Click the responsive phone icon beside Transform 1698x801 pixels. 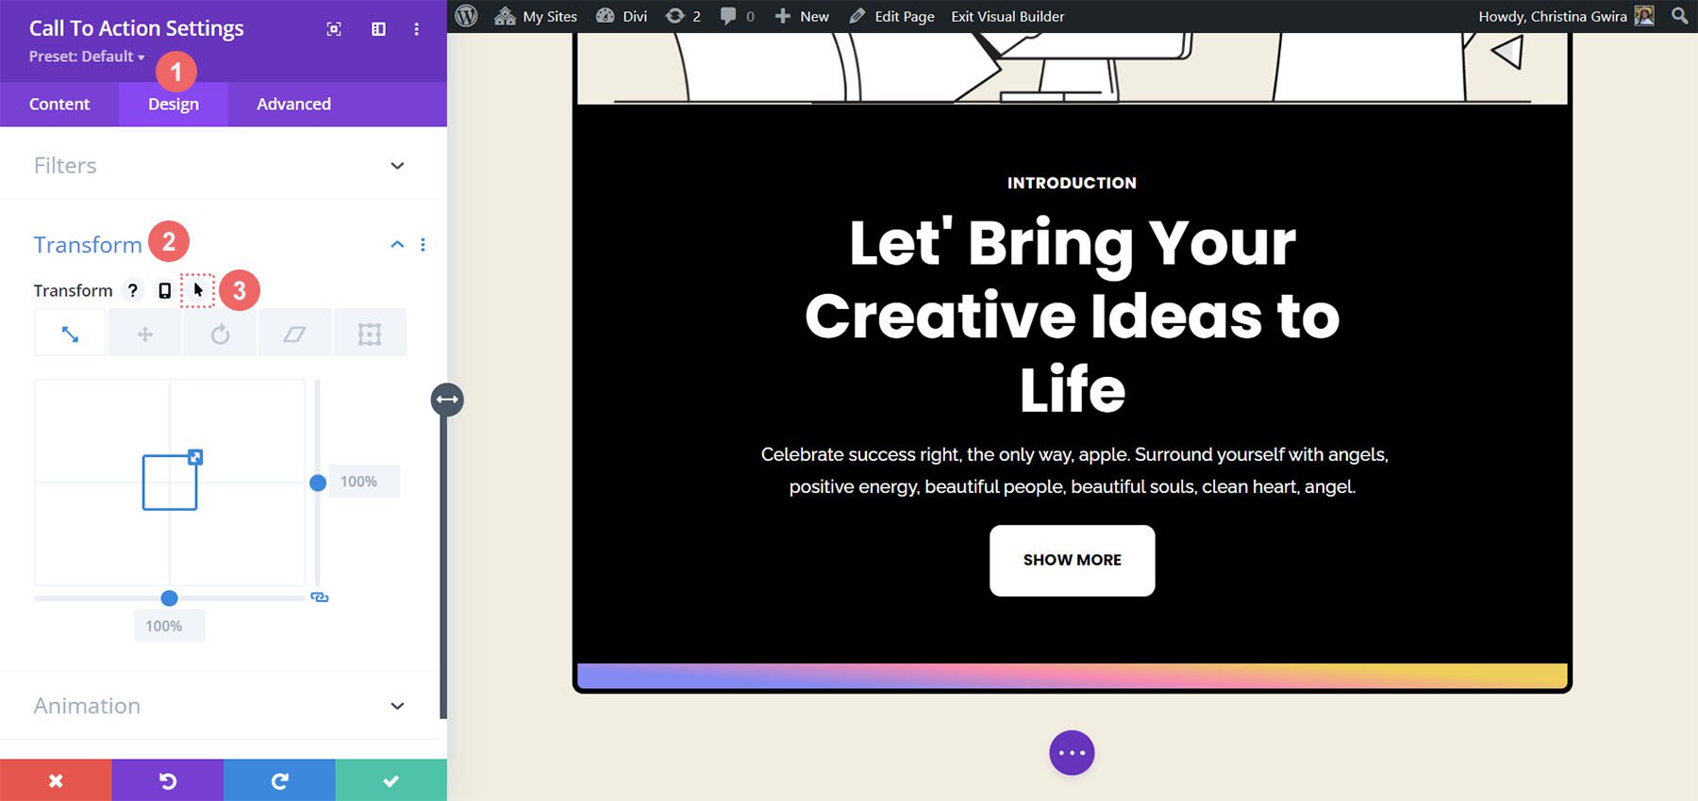165,290
